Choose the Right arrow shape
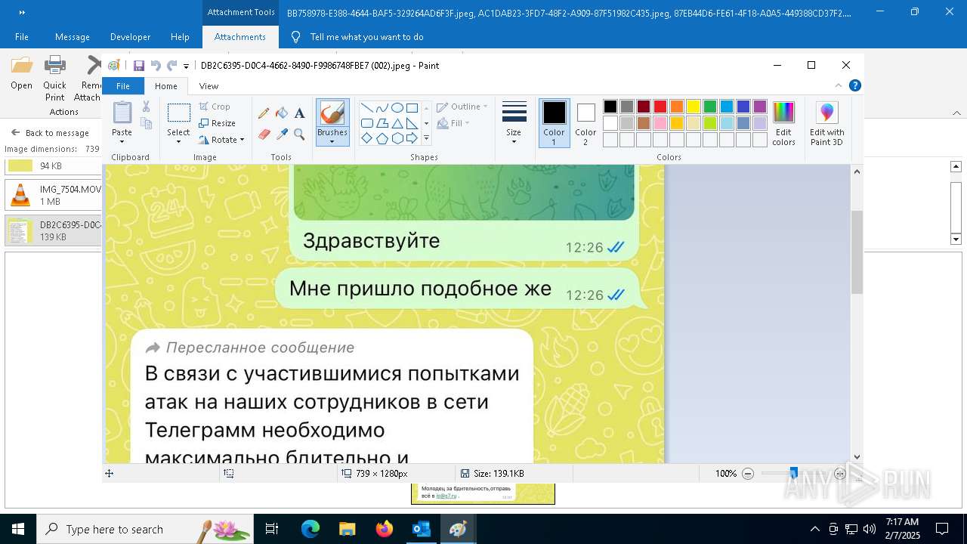Viewport: 967px width, 544px height. (x=412, y=138)
